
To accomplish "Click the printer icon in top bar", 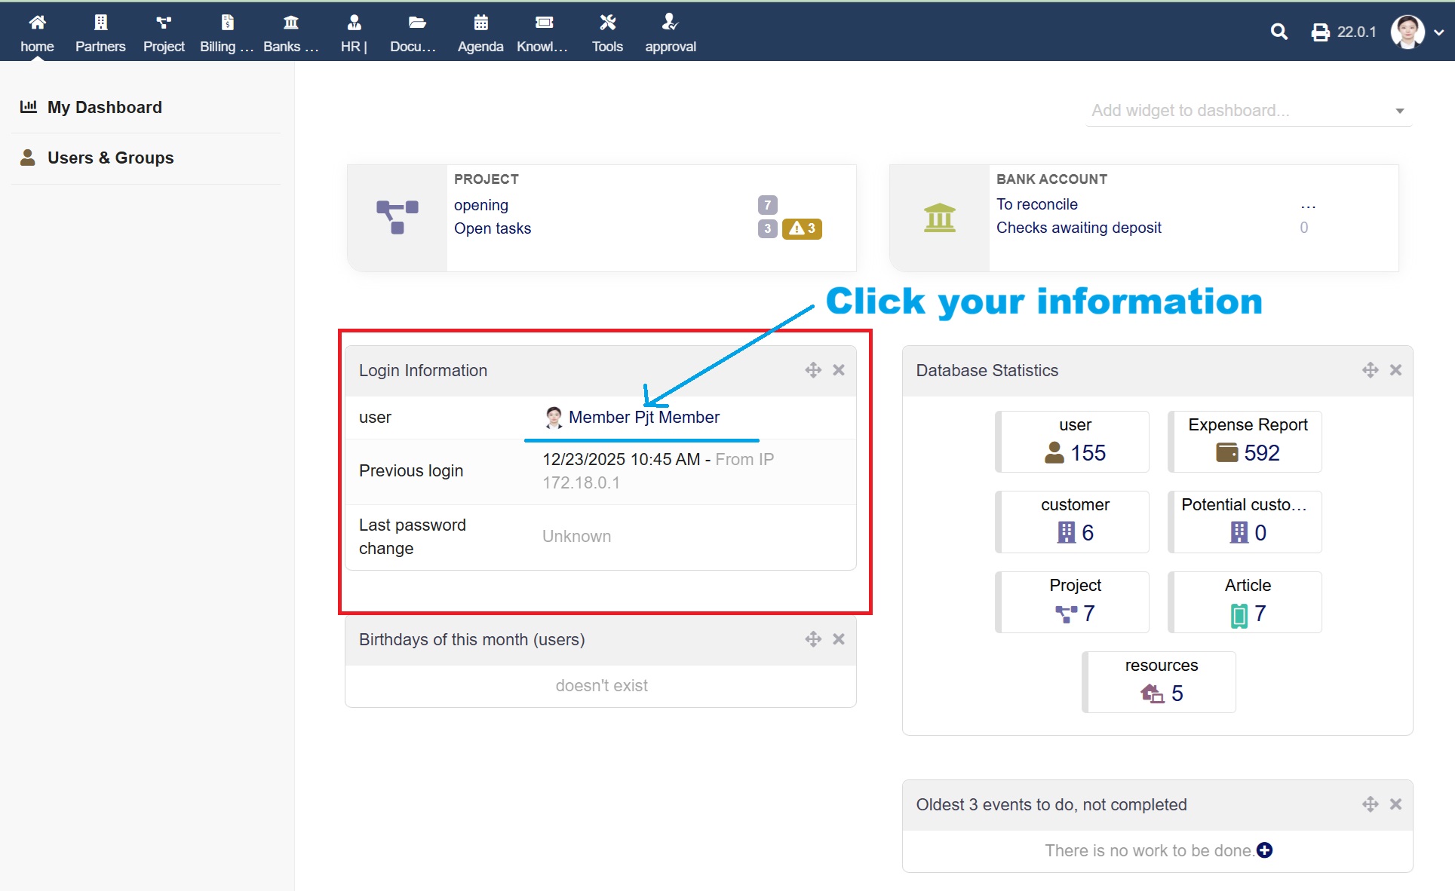I will click(1320, 32).
